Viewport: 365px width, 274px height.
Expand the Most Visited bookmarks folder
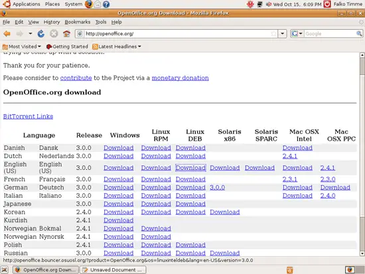[x=22, y=46]
